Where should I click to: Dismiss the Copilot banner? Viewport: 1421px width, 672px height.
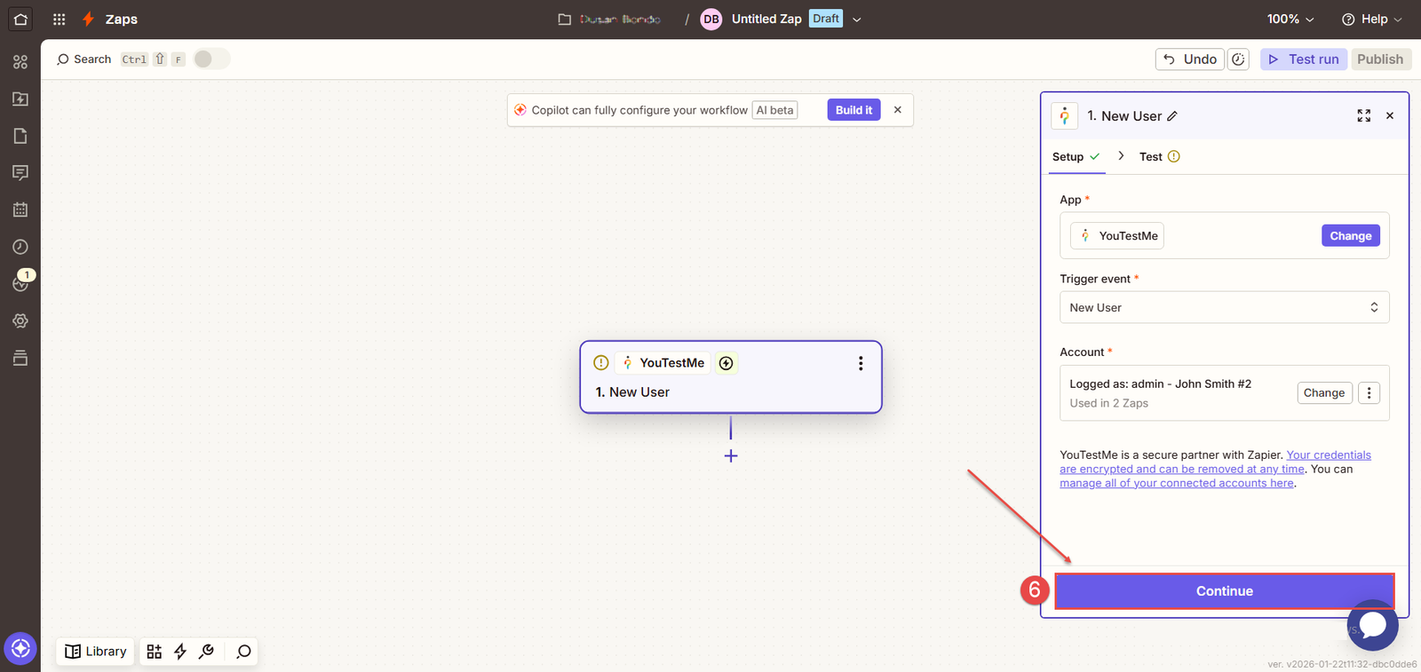[898, 110]
